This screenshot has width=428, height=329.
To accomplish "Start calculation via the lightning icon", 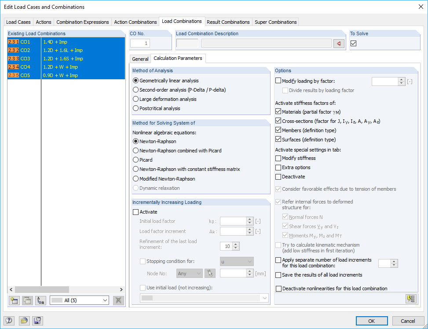I will tap(410, 299).
